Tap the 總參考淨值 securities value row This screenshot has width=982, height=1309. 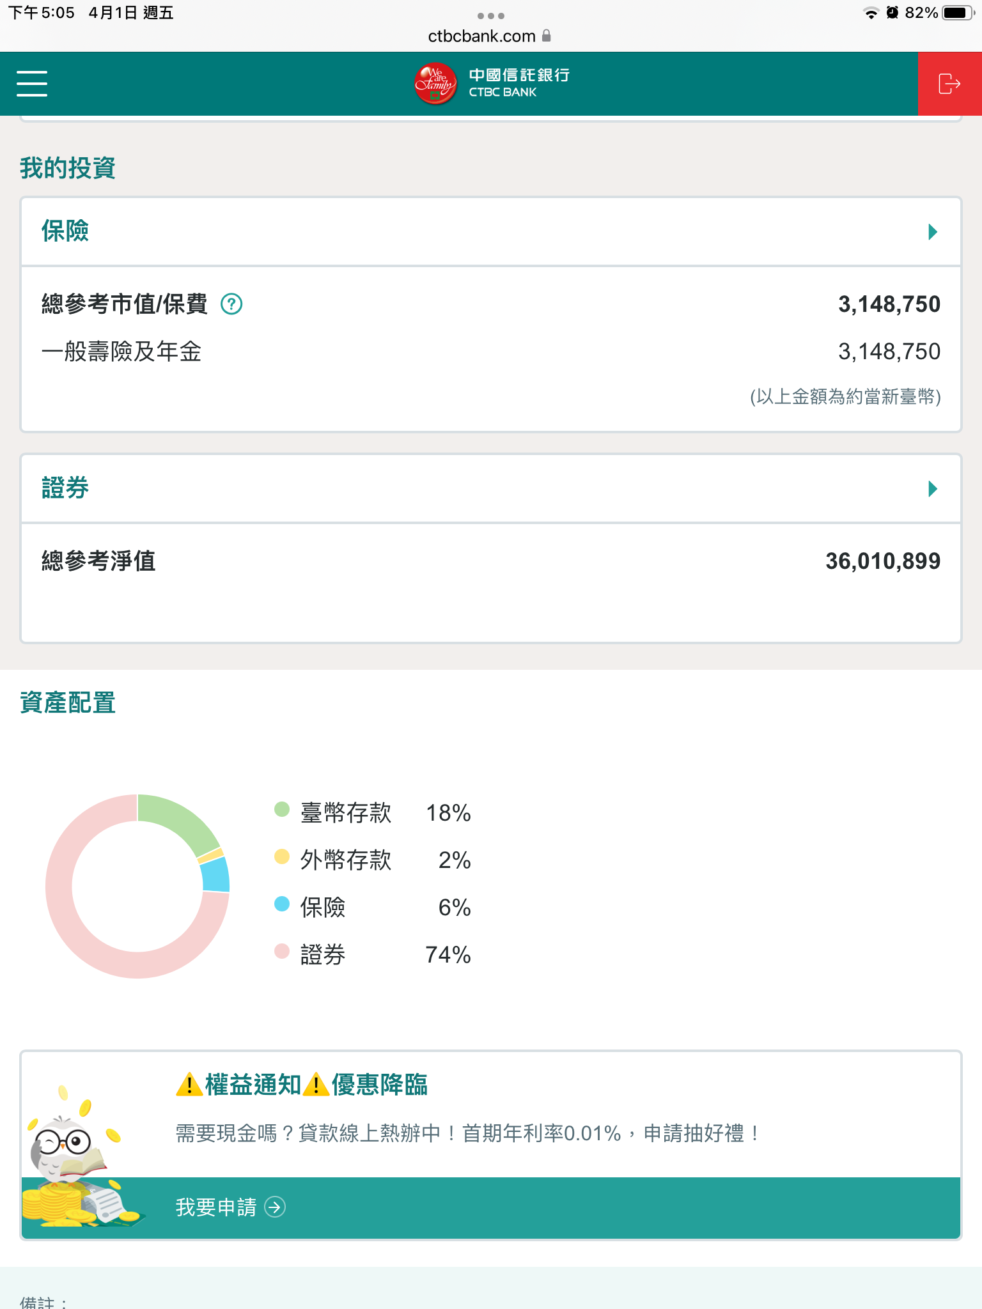[x=491, y=561]
